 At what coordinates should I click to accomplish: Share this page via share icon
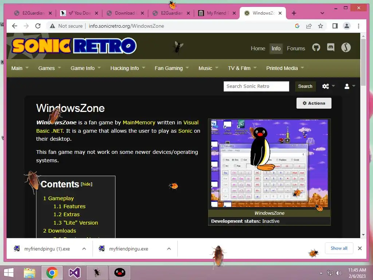(309, 26)
